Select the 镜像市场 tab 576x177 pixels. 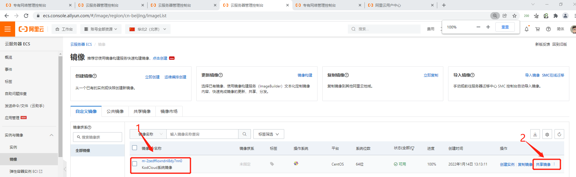pyautogui.click(x=169, y=111)
